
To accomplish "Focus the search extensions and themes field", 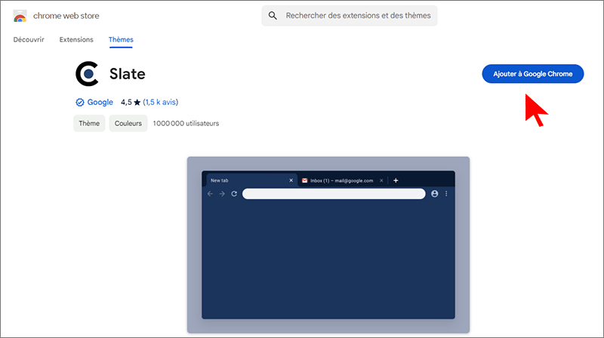I will pyautogui.click(x=350, y=16).
